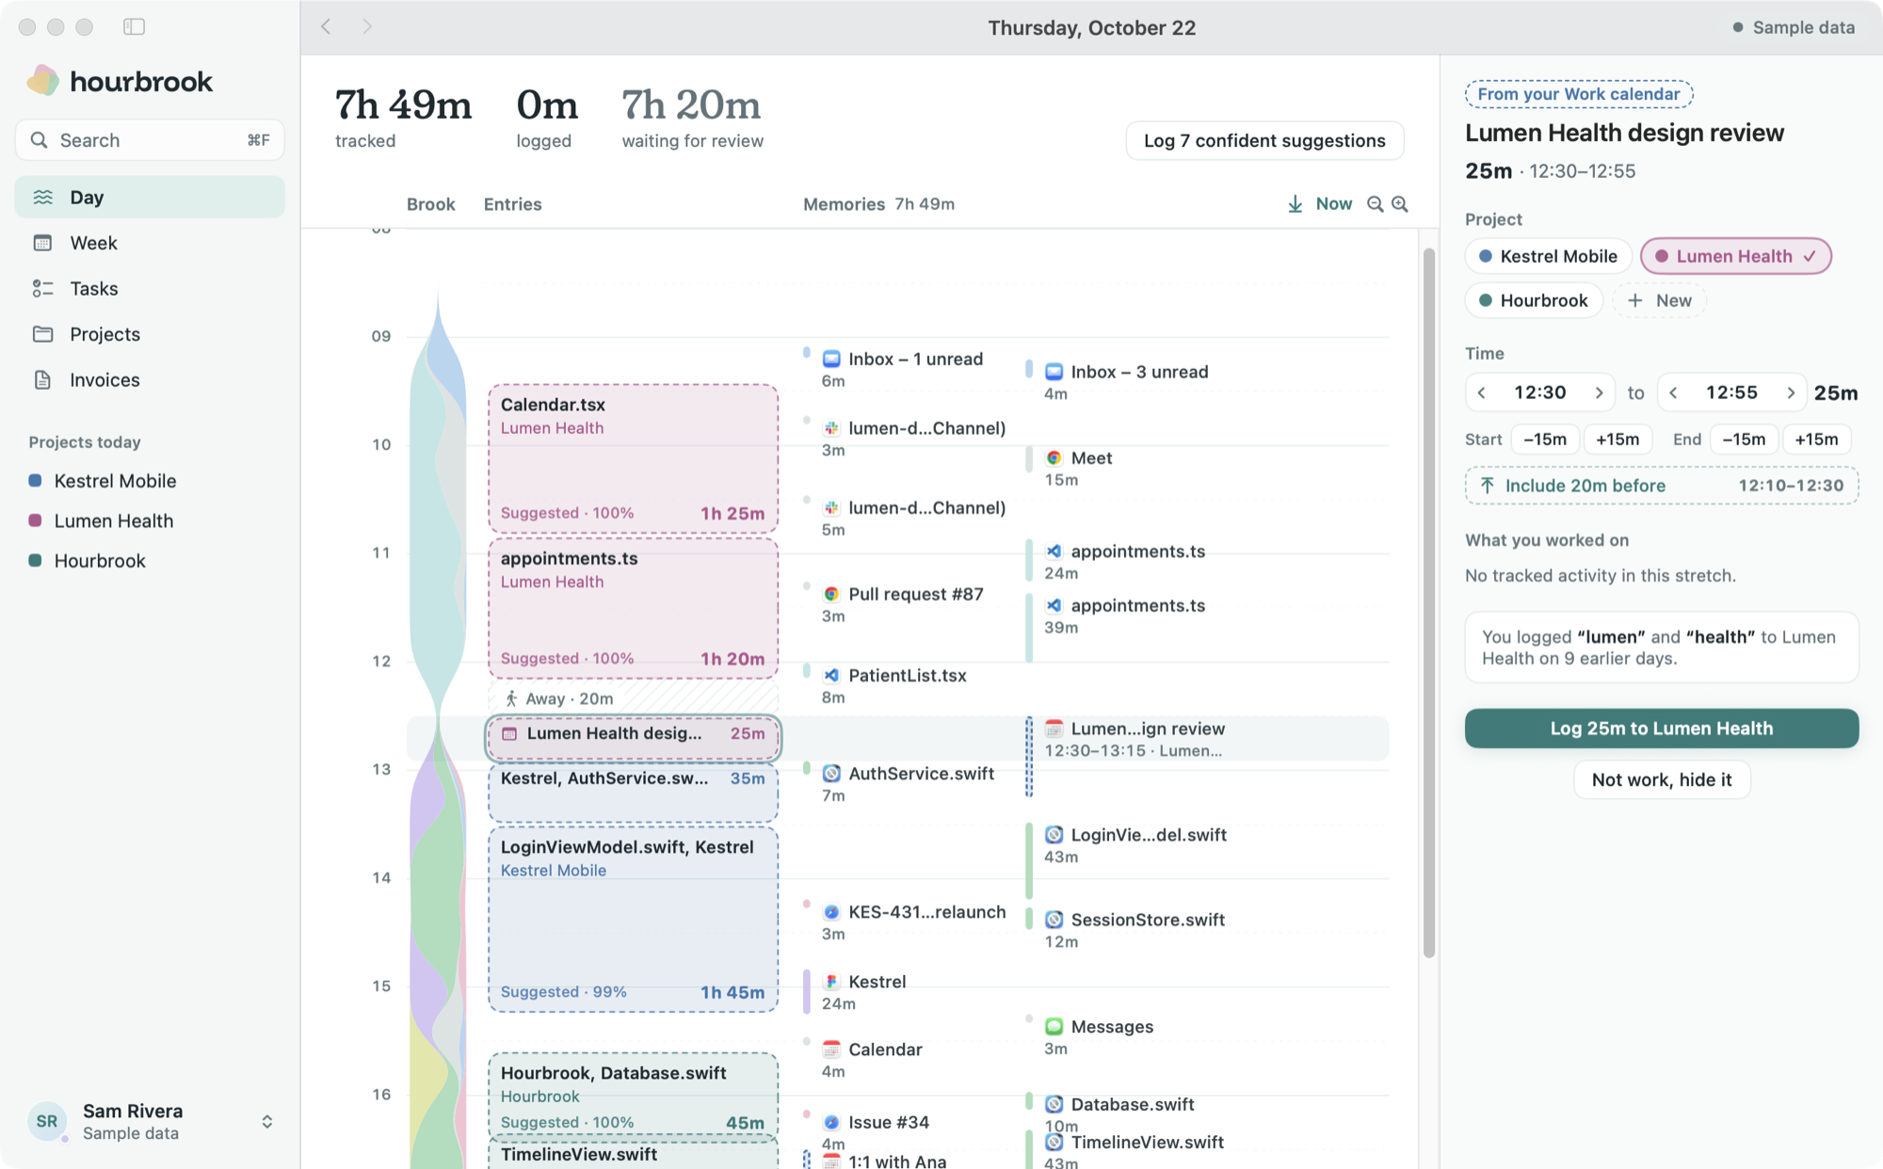
Task: Select Kestrel Mobile project chip
Action: pos(1548,256)
